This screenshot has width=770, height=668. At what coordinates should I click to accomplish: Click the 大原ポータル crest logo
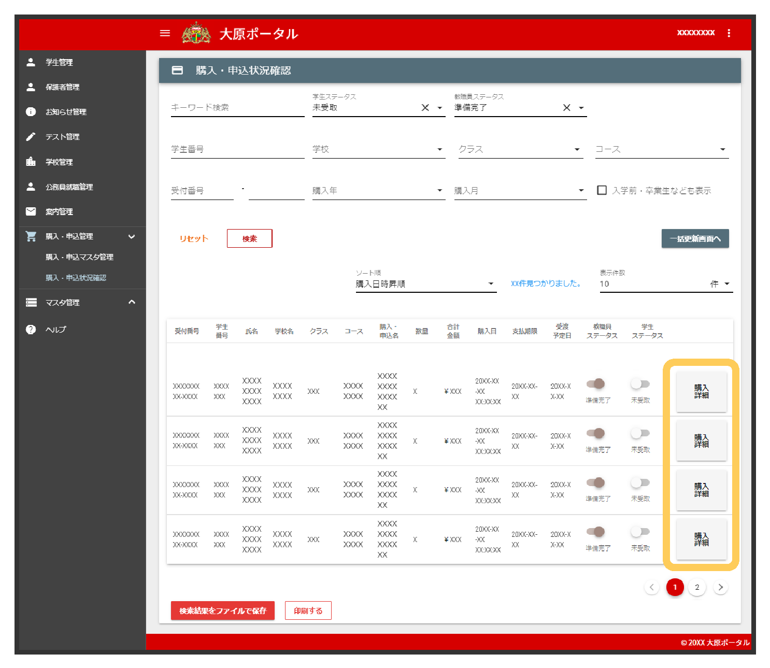pyautogui.click(x=196, y=33)
